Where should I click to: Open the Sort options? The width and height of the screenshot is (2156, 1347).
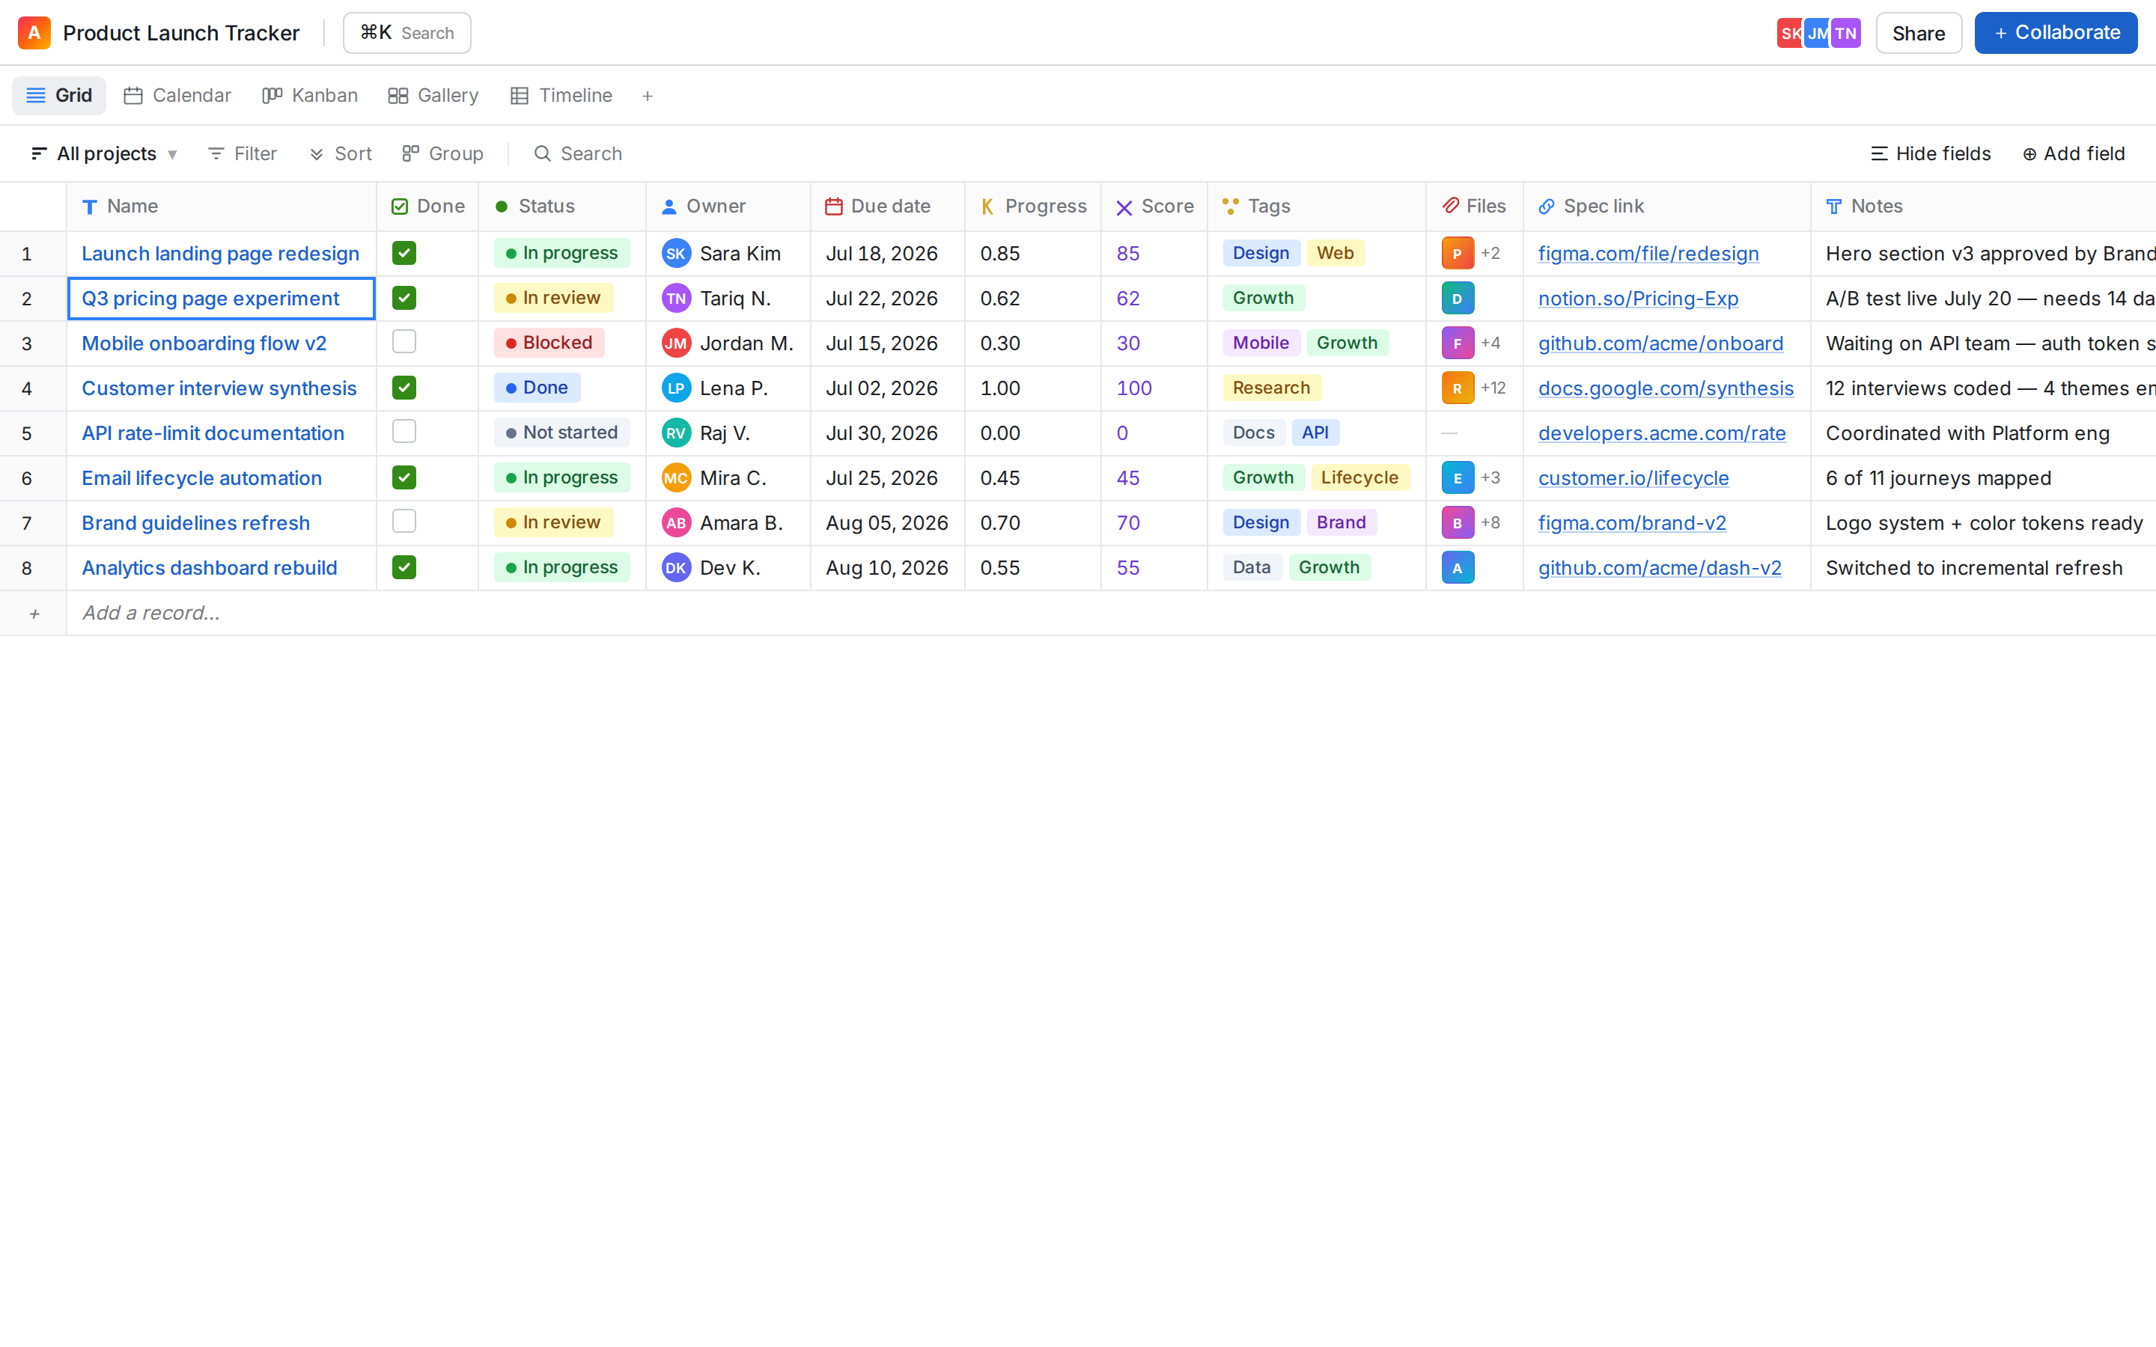[x=341, y=154]
